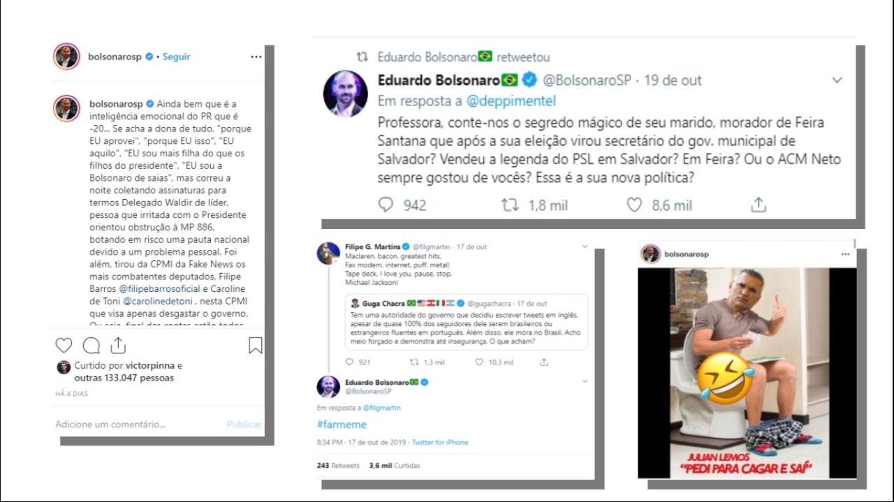Share the Instagram post via share icon
The height and width of the screenshot is (502, 894).
pyautogui.click(x=118, y=345)
